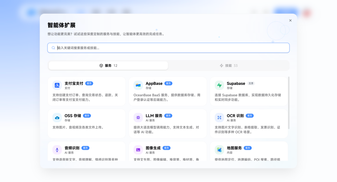
Task: Open the 音频识别 service title
Action: click(x=72, y=148)
